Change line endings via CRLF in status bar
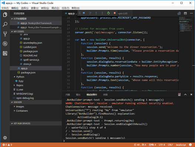The image size is (195, 147). click(170, 145)
